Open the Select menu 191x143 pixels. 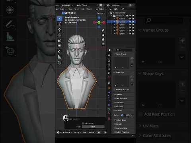77,9
